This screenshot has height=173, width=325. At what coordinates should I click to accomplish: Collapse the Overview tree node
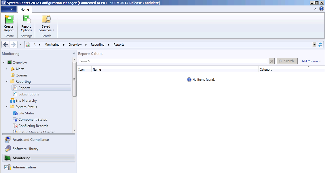pyautogui.click(x=4, y=62)
